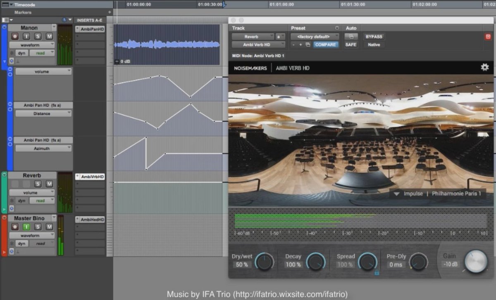Image resolution: width=496 pixels, height=300 pixels.
Task: Click the Master Bino timebase icon
Action: [12, 251]
